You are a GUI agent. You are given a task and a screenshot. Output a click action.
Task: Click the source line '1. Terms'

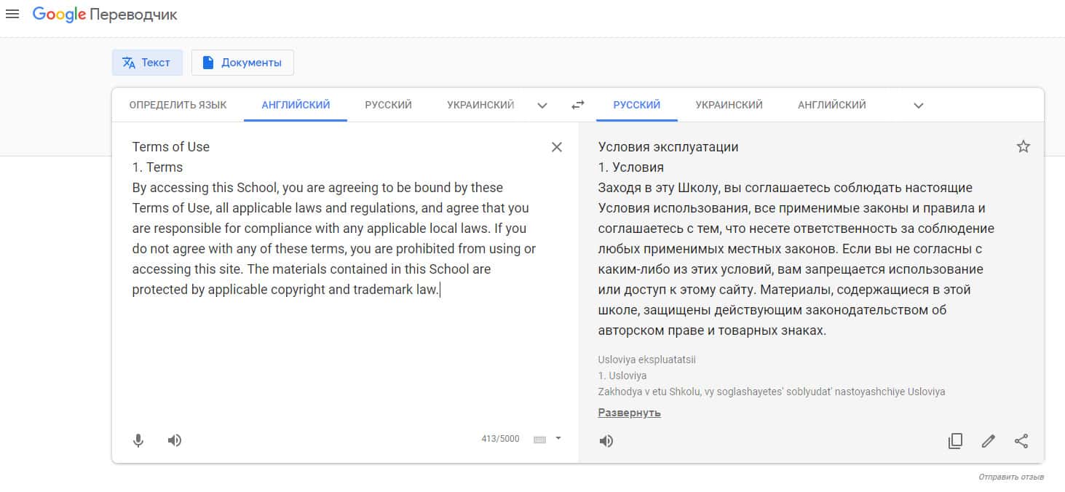(157, 167)
